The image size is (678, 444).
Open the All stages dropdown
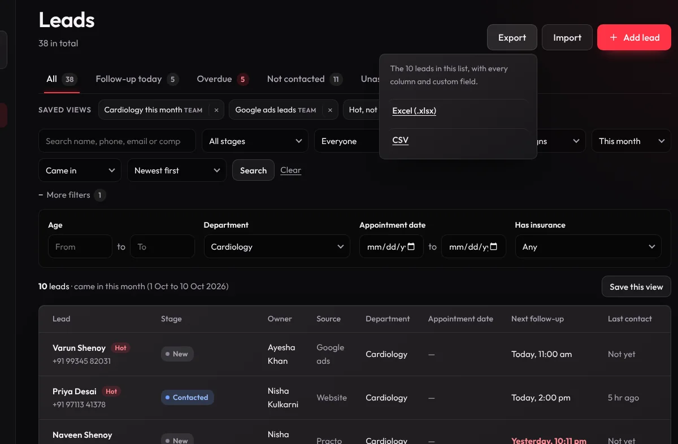[x=255, y=141]
